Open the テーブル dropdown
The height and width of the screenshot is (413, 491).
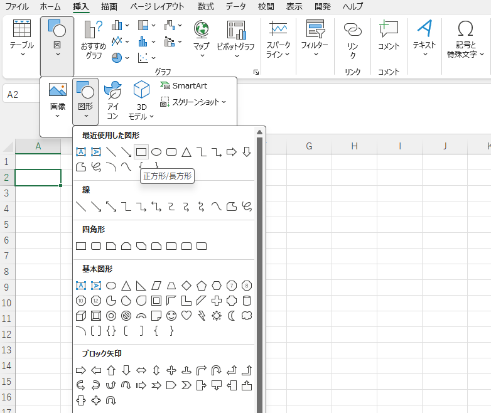(21, 38)
